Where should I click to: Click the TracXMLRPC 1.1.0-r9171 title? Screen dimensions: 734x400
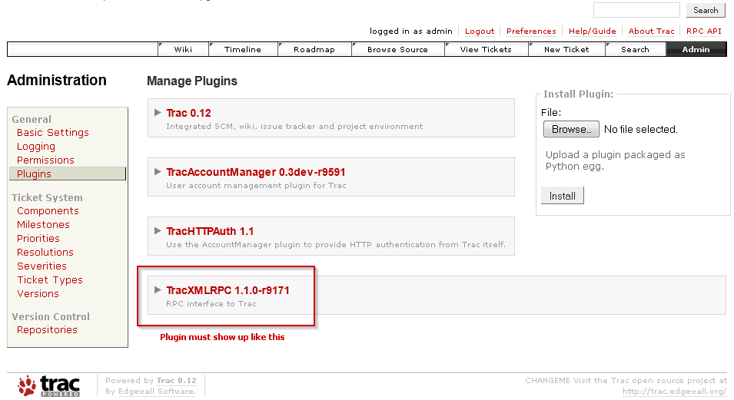pyautogui.click(x=228, y=290)
